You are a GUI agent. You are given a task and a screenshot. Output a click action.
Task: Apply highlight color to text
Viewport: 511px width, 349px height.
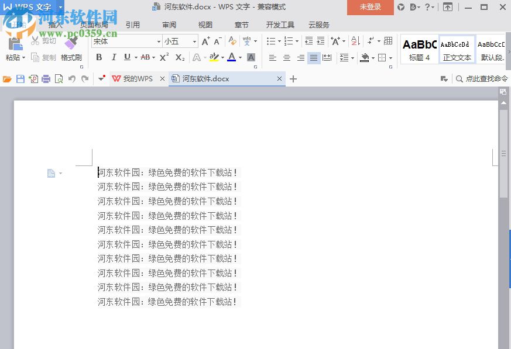215,58
